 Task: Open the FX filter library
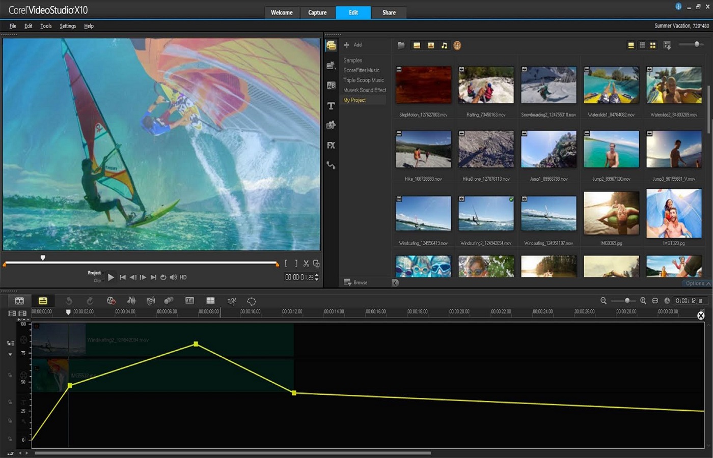coord(331,146)
